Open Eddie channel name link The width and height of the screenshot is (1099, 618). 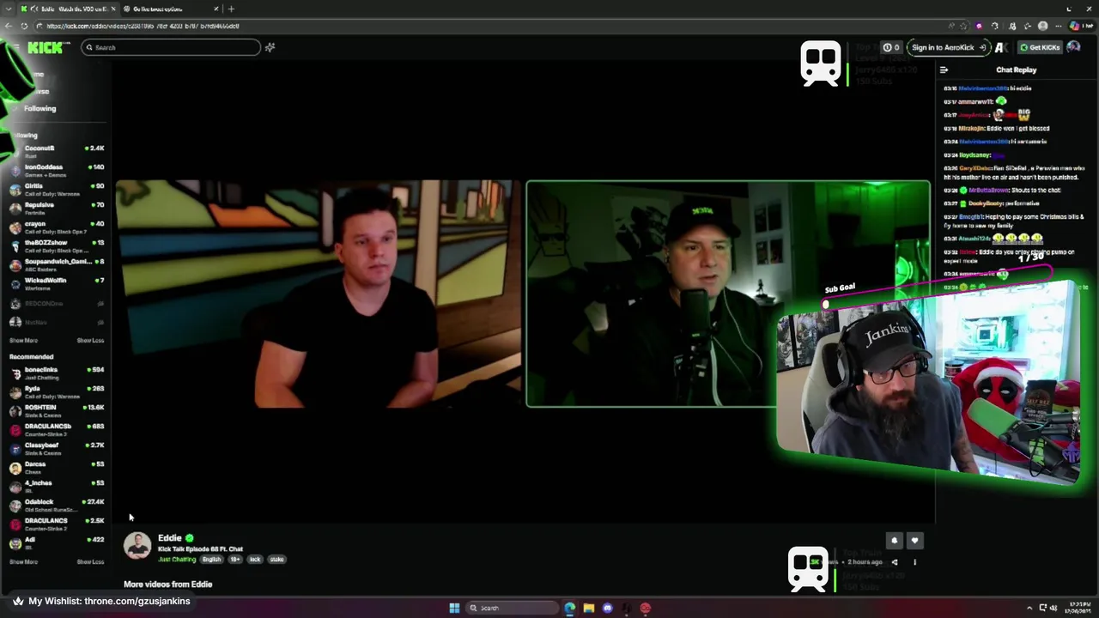(x=169, y=538)
